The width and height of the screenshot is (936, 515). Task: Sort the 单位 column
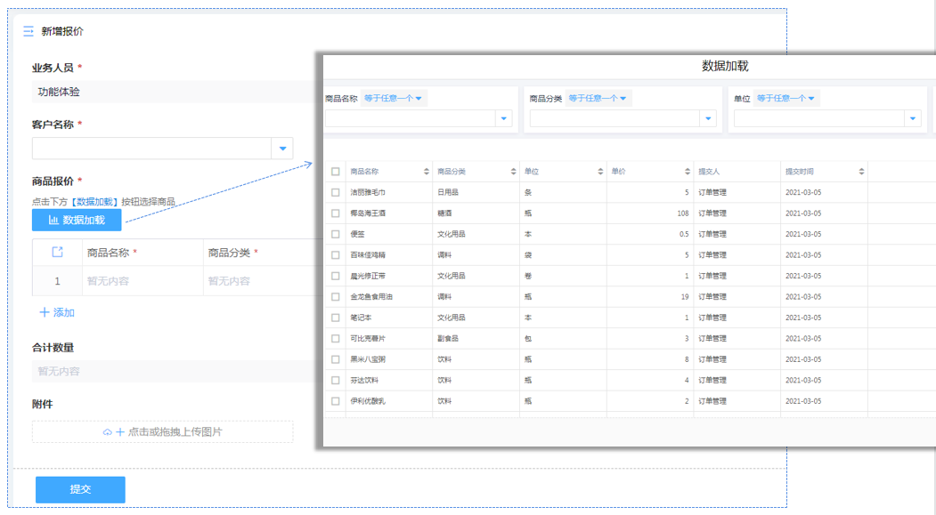(600, 172)
